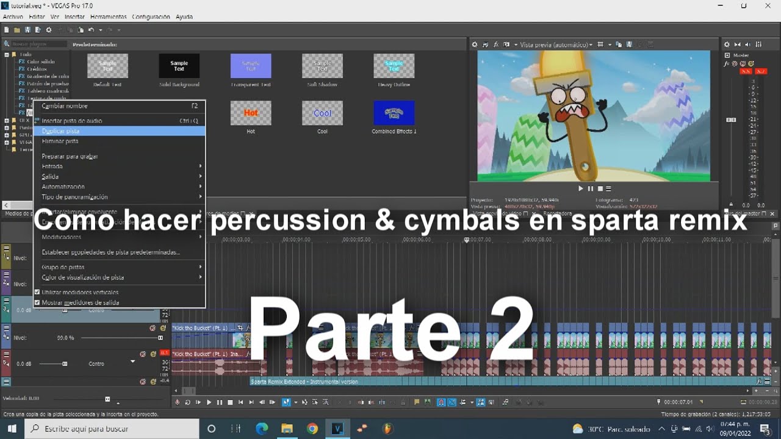The image size is (781, 439).
Task: Click Pause button under video preview
Action: coord(590,188)
